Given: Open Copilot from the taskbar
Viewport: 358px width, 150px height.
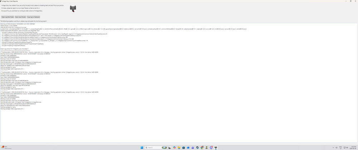Looking at the screenshot, I should (x=174, y=147).
